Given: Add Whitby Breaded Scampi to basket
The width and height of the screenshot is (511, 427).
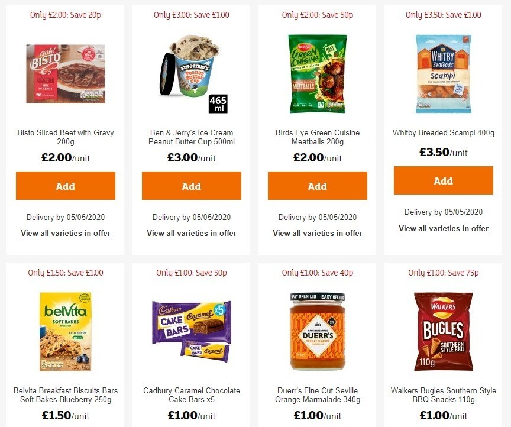Looking at the screenshot, I should click(x=443, y=180).
